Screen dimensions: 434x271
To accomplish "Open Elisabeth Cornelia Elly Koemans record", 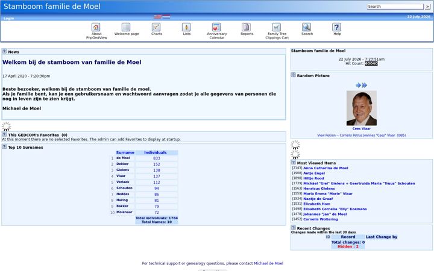I will pos(335,209).
